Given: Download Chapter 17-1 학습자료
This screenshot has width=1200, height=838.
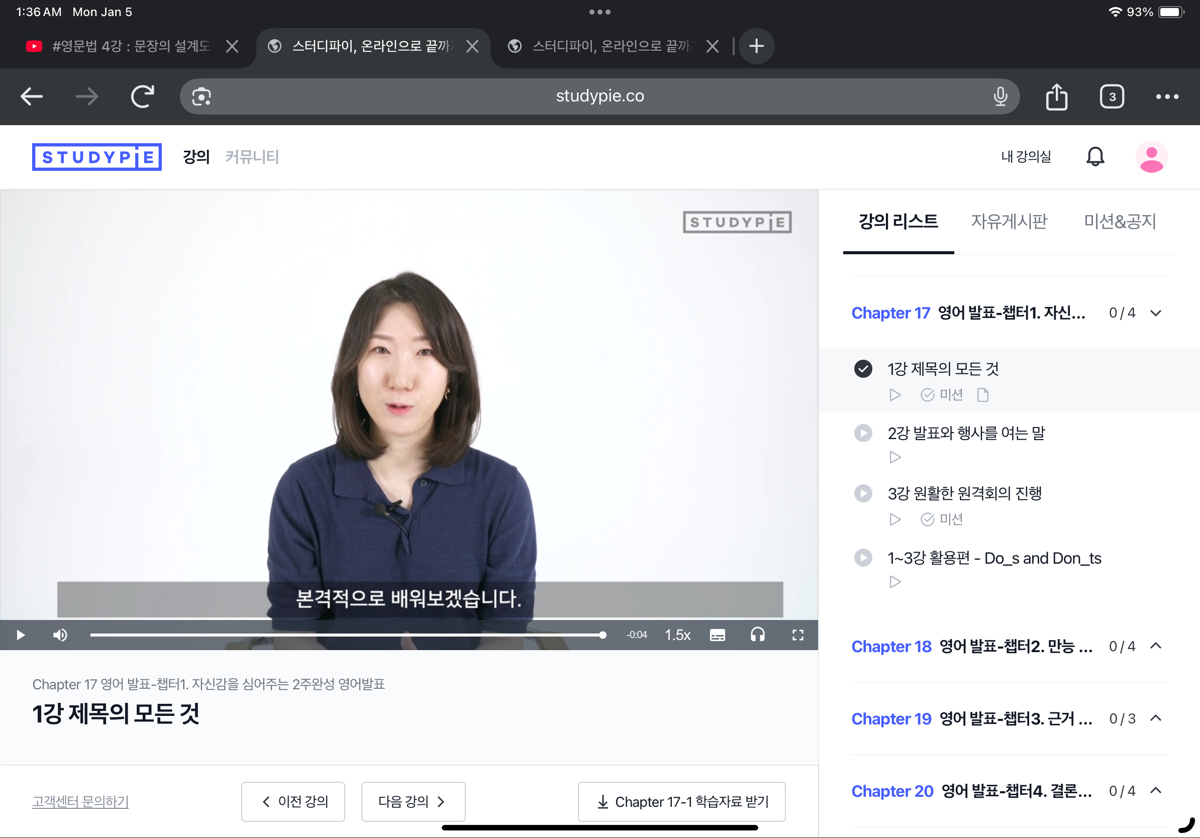Looking at the screenshot, I should (681, 801).
